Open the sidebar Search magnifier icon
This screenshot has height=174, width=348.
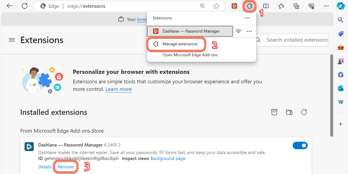coord(341,20)
